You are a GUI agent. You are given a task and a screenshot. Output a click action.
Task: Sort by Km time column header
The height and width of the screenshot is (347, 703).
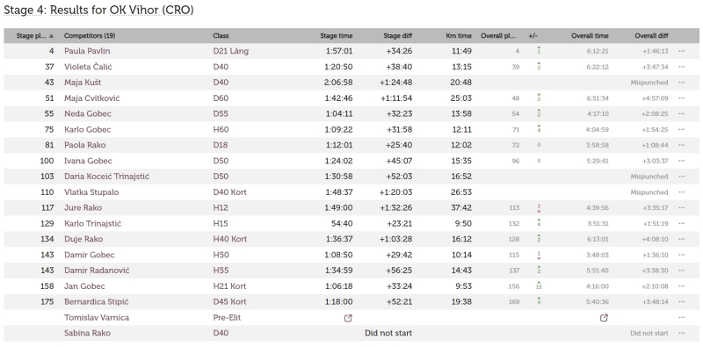459,36
